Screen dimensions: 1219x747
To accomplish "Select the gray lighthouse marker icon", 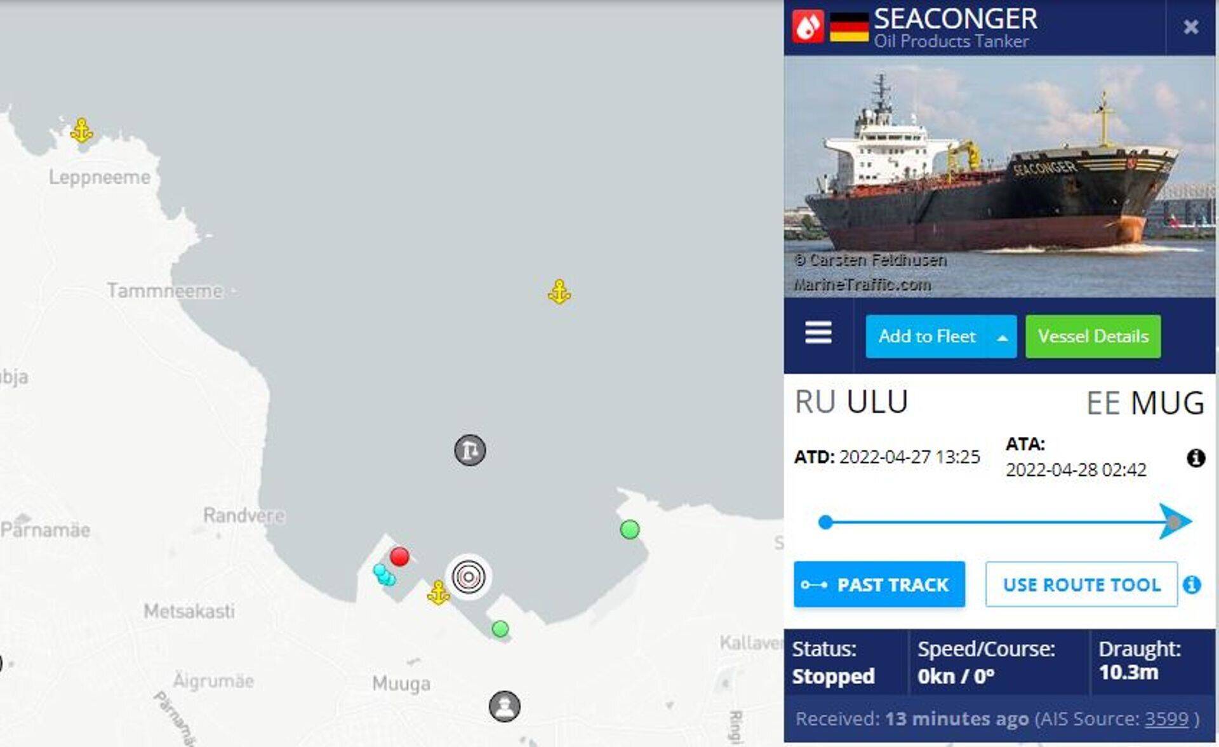I will [470, 450].
